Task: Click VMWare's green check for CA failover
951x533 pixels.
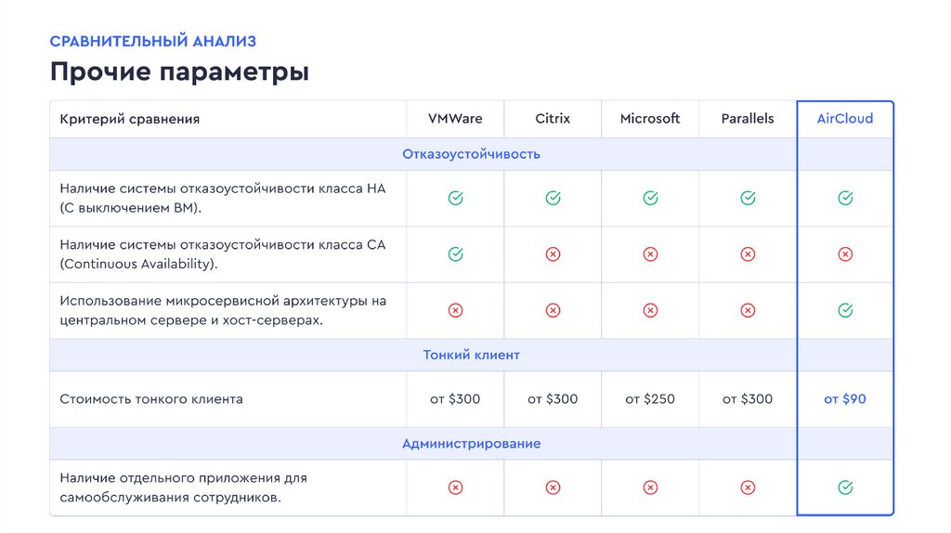Action: [455, 253]
